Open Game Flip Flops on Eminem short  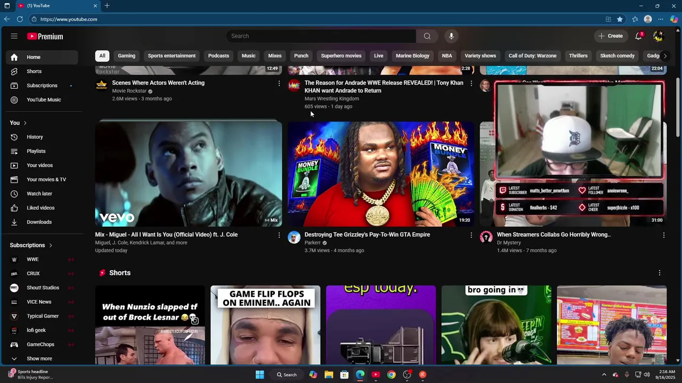coord(265,325)
